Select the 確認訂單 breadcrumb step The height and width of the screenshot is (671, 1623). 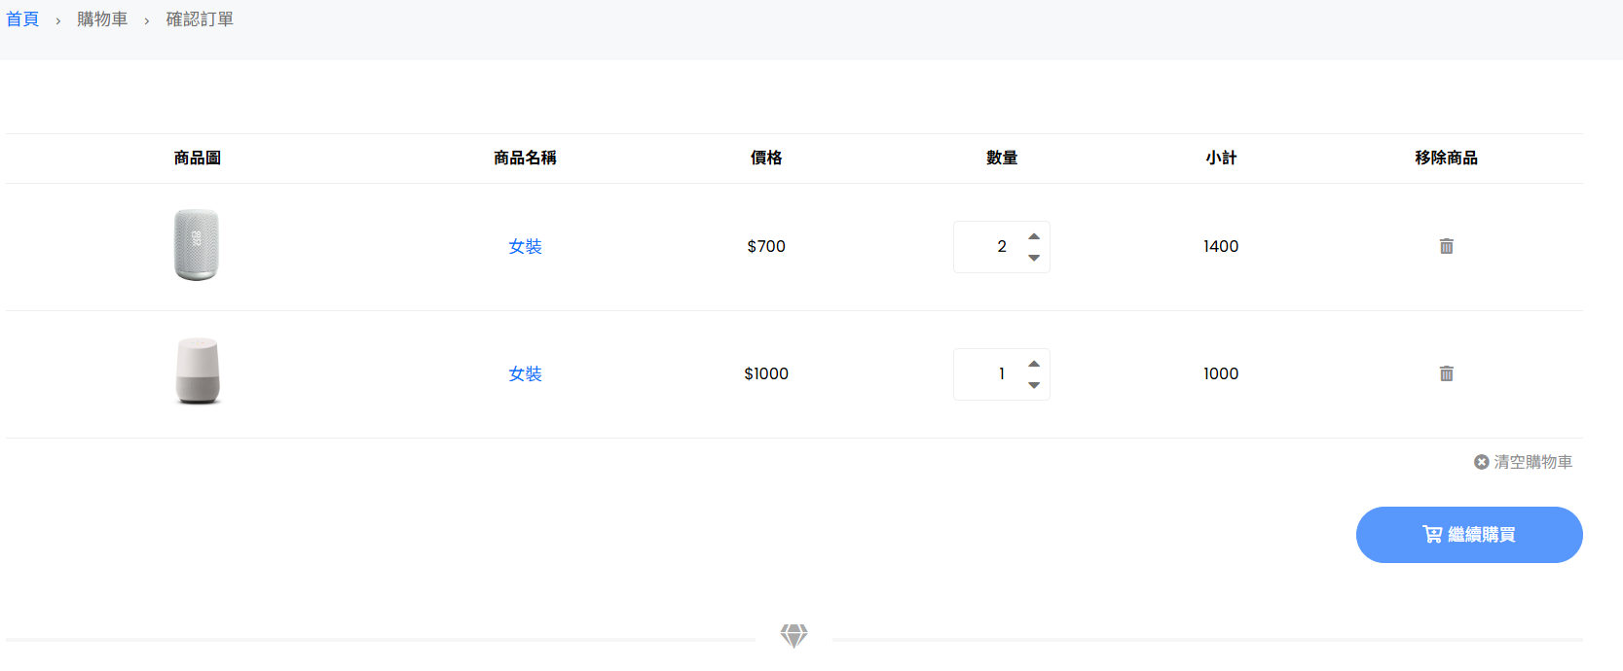(200, 19)
